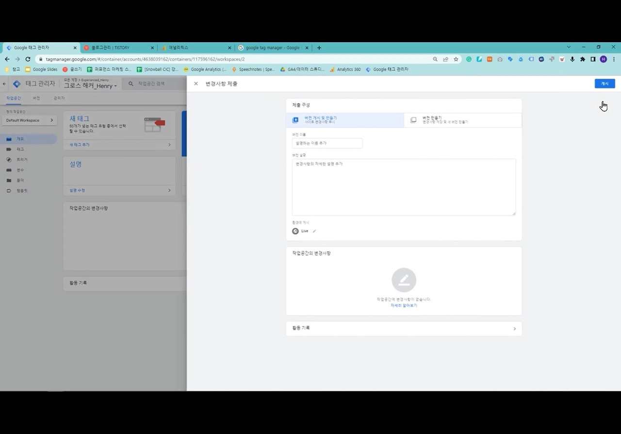Switch to the 블로그관리 TISTORY browser tab
This screenshot has width=621, height=434.
click(x=119, y=48)
